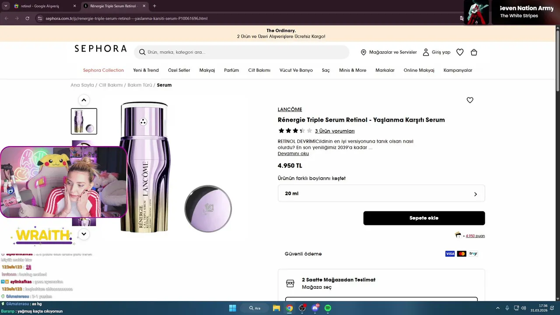Click the star rating
Screen dimensions: 560x315
coord(295,131)
